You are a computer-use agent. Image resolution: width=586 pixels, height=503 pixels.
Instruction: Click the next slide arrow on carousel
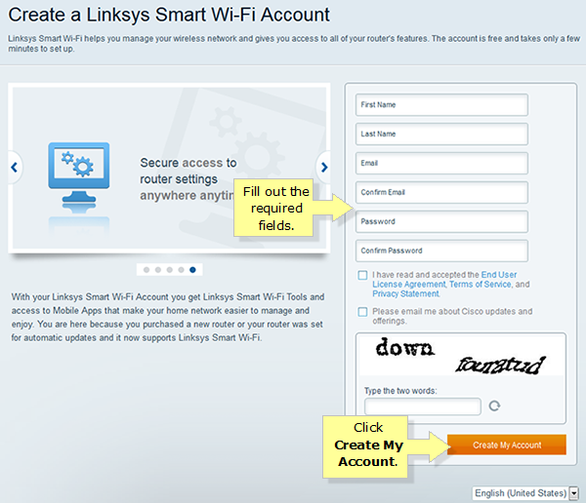click(x=324, y=167)
